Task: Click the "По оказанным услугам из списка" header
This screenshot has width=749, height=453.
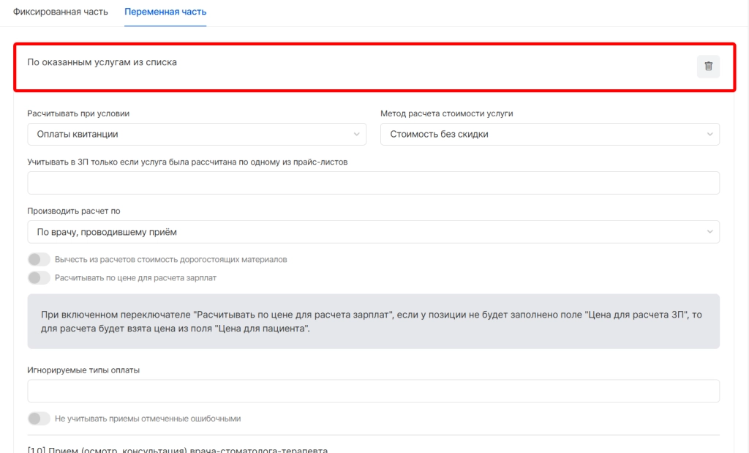Action: pos(102,62)
